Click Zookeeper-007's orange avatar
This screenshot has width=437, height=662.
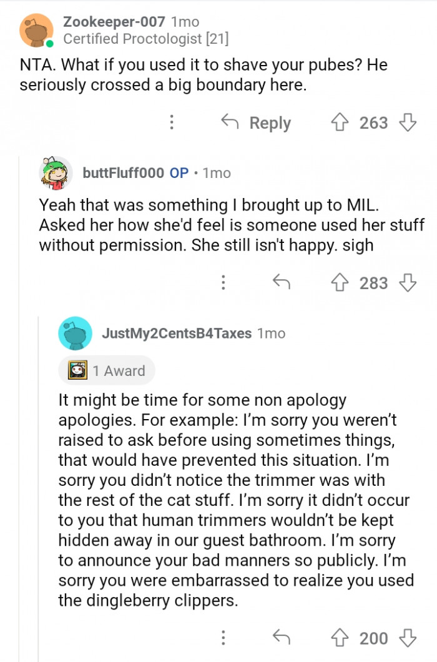tap(37, 30)
